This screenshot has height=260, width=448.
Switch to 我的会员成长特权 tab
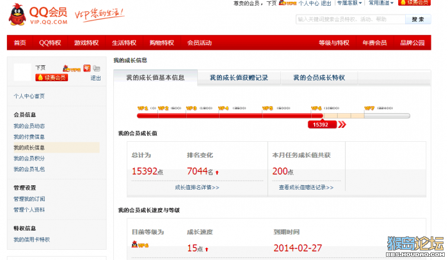tap(319, 77)
